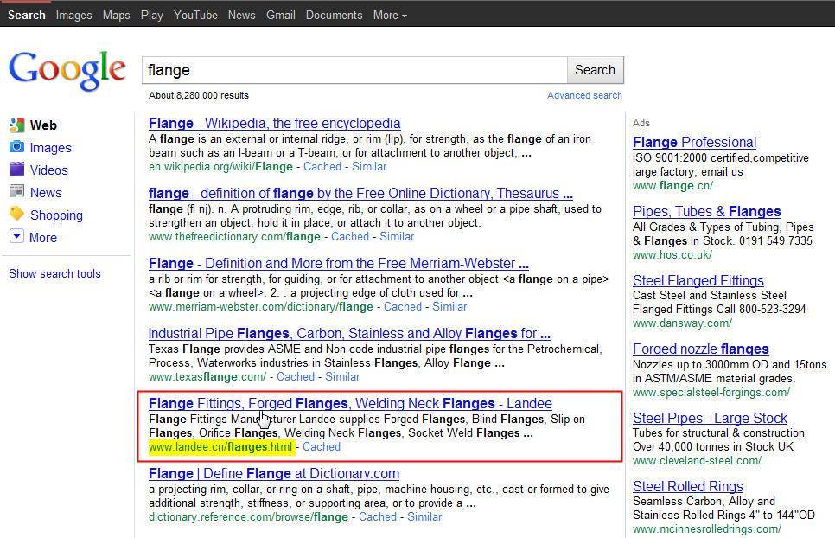Click Show search tools link
The image size is (835, 538).
click(x=54, y=274)
